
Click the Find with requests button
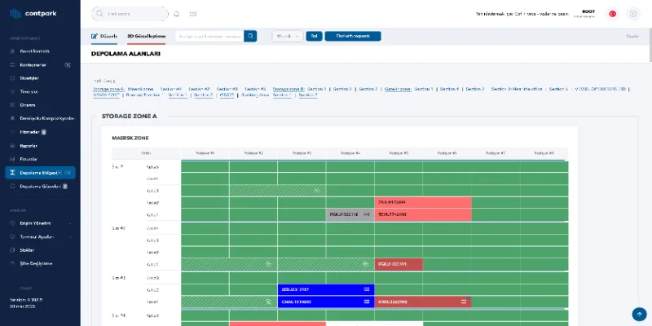tap(352, 36)
